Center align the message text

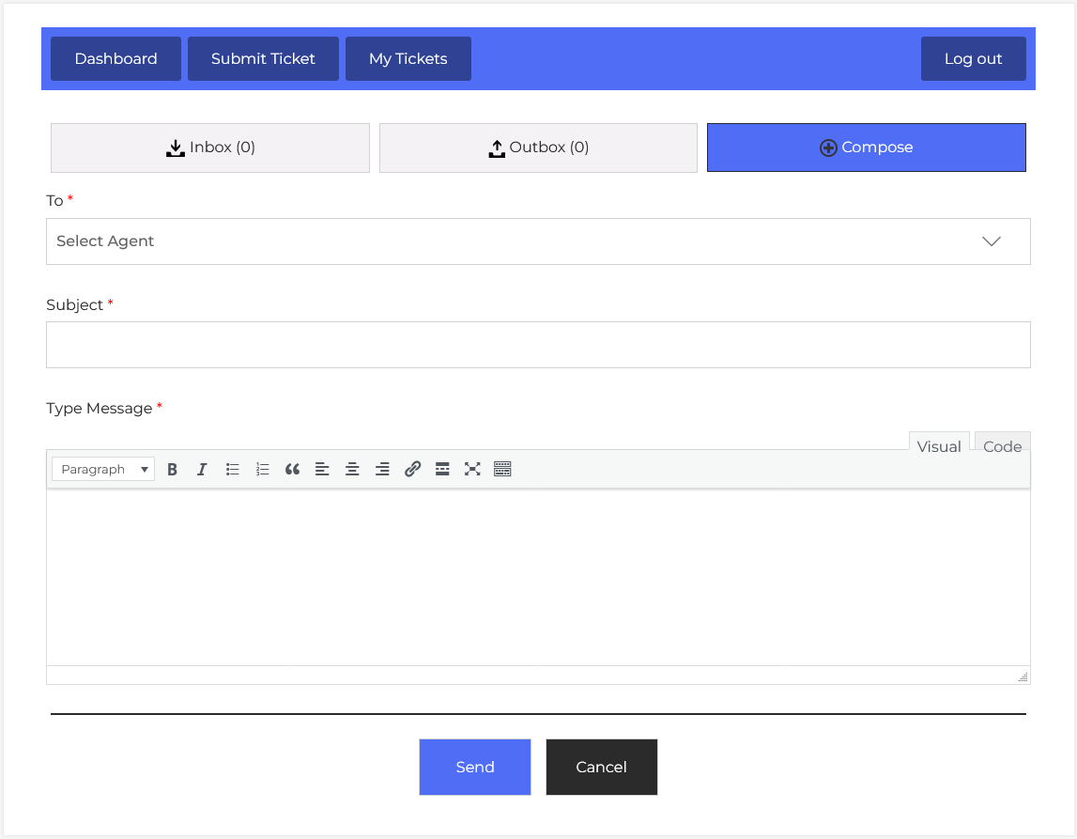(352, 470)
